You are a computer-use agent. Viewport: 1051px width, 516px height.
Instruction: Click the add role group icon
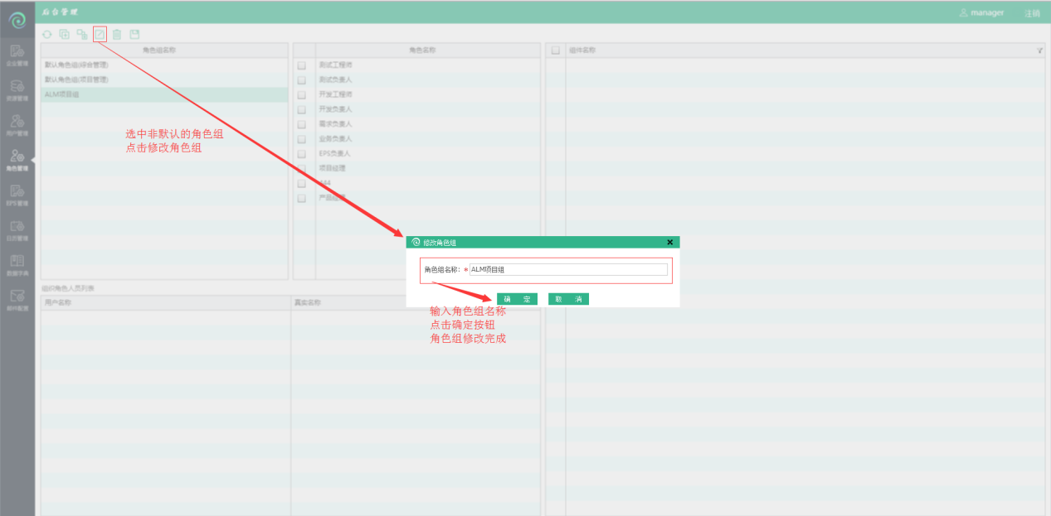coord(65,34)
